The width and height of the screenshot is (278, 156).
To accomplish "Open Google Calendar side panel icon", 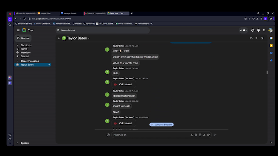I will coord(271,38).
